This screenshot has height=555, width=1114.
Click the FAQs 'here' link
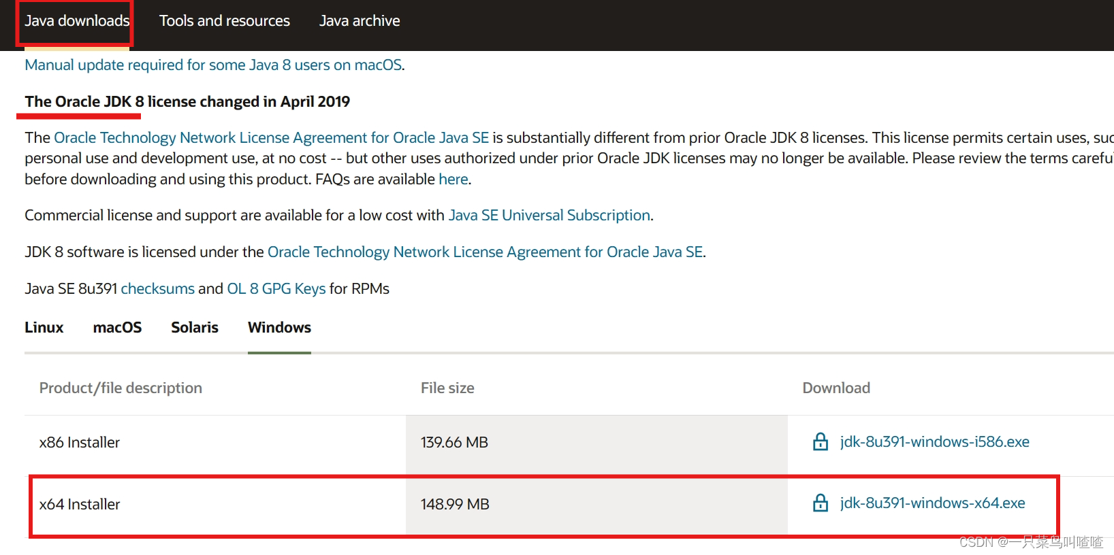[x=453, y=179]
